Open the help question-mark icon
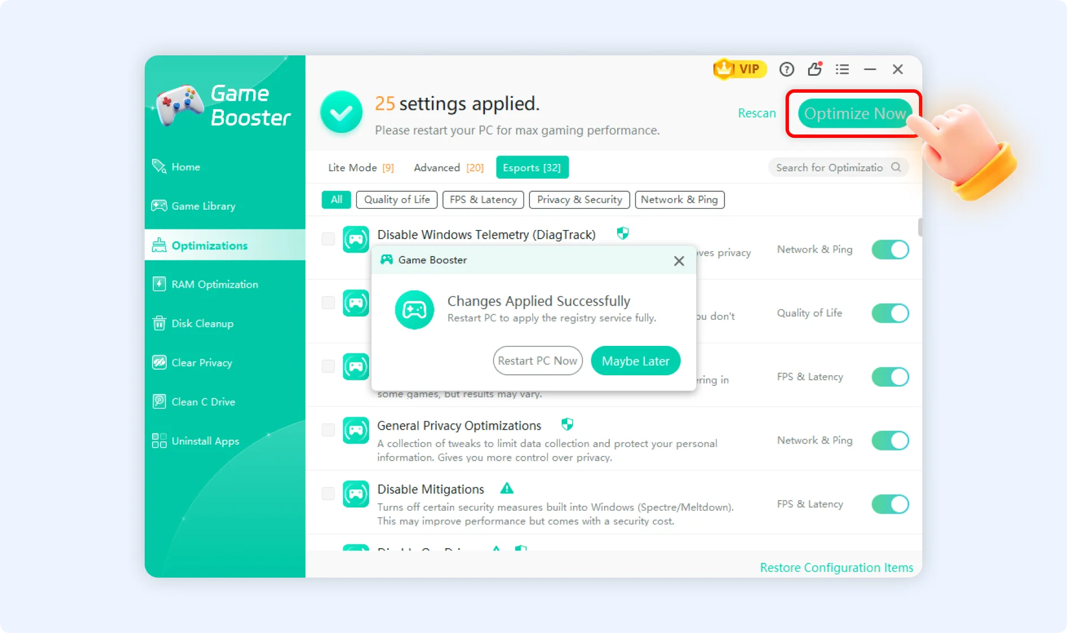Viewport: 1067px width, 633px height. click(787, 69)
